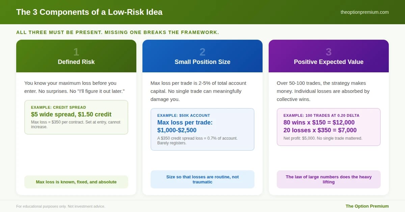Click 'Max loss per trade: $1,000-$2,500' text

point(185,126)
